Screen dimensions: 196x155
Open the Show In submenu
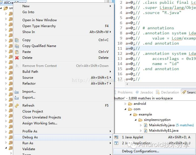tap(64, 32)
